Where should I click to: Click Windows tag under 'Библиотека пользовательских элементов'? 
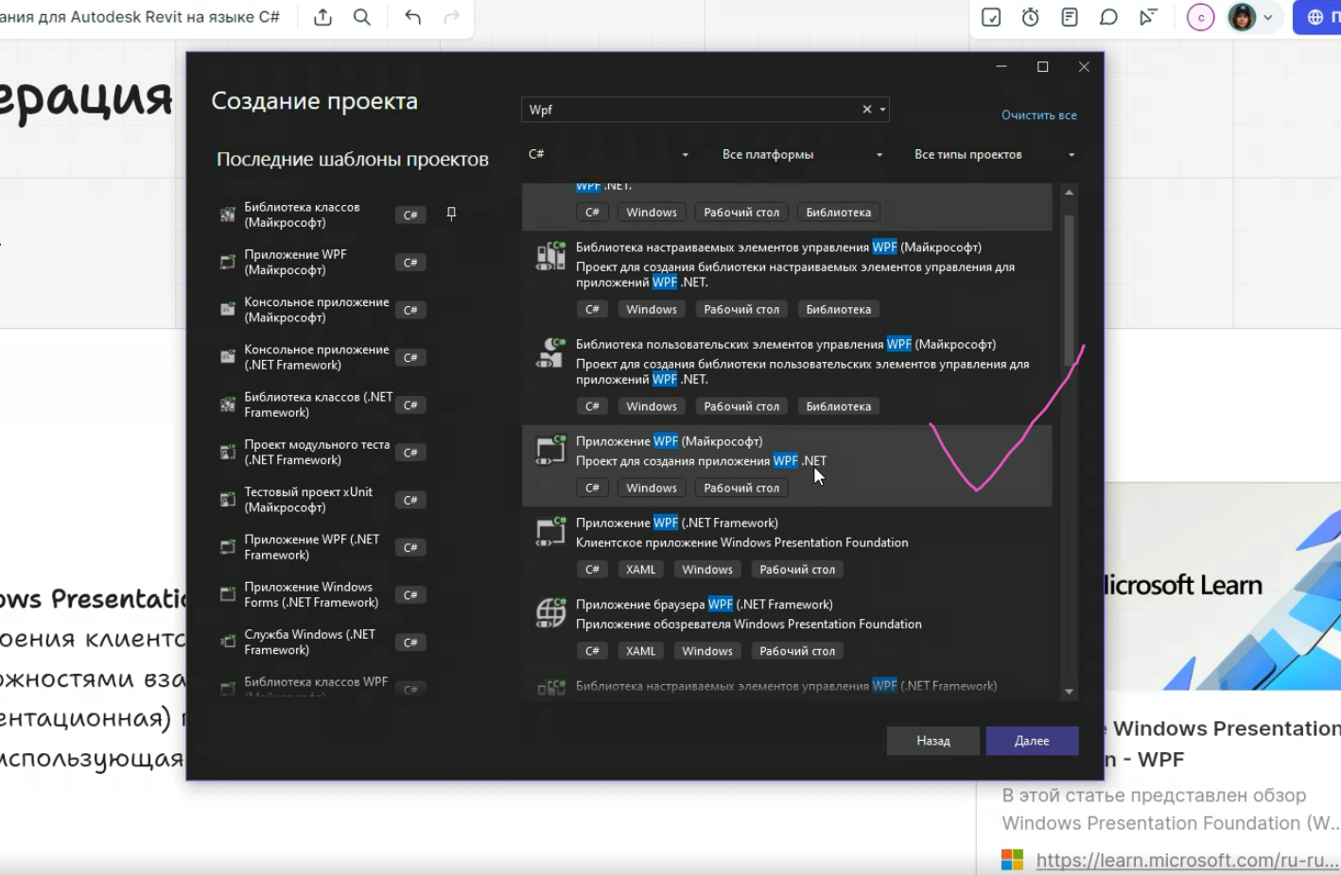coord(652,406)
